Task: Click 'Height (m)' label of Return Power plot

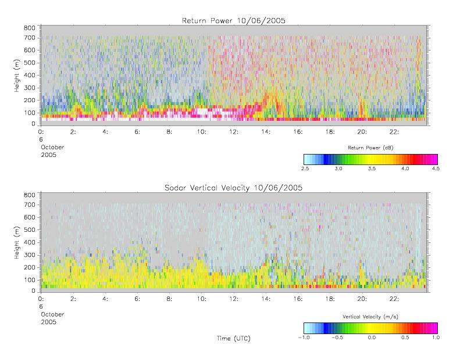Action: click(17, 76)
